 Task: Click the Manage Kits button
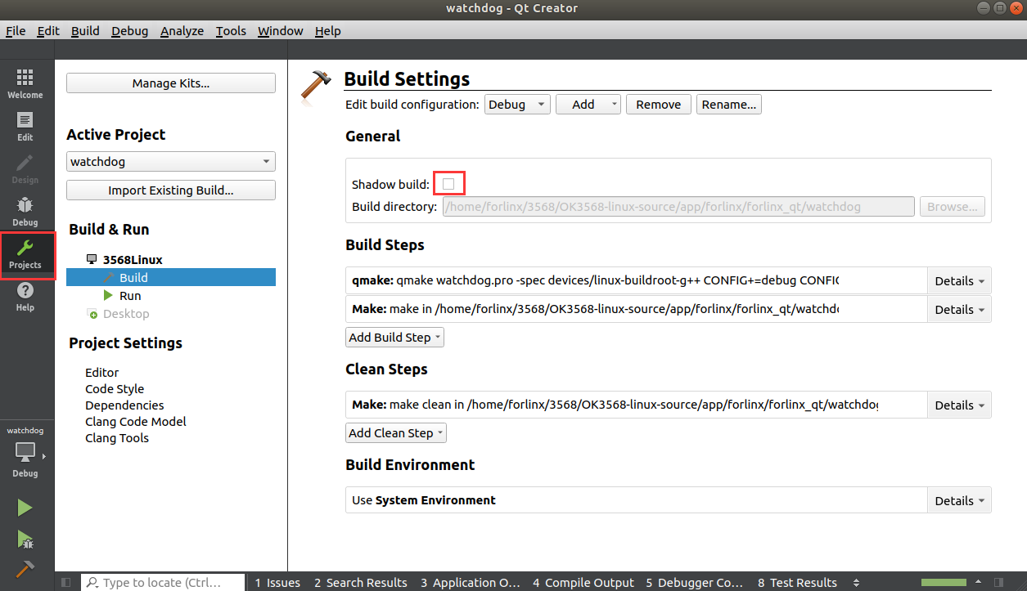pyautogui.click(x=171, y=83)
